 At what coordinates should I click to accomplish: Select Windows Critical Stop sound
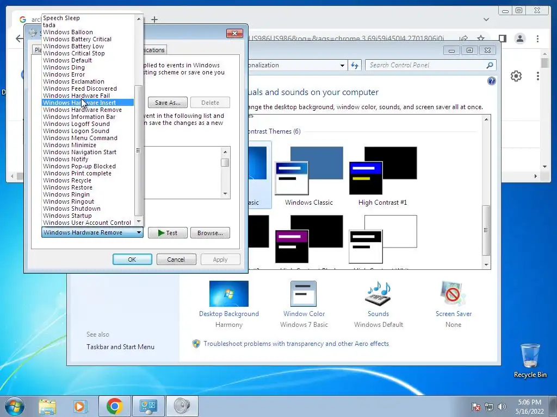tap(88, 53)
